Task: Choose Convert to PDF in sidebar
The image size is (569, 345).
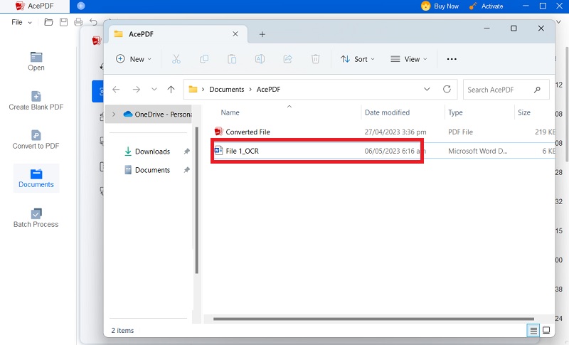Action: click(x=36, y=140)
